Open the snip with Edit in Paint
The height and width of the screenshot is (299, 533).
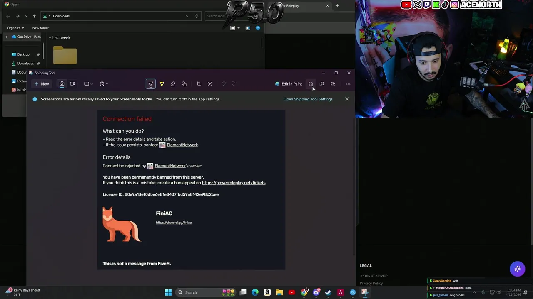click(289, 84)
